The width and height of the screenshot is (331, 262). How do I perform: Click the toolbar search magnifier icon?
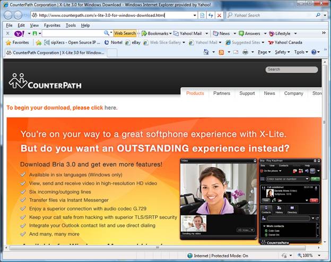pos(107,33)
